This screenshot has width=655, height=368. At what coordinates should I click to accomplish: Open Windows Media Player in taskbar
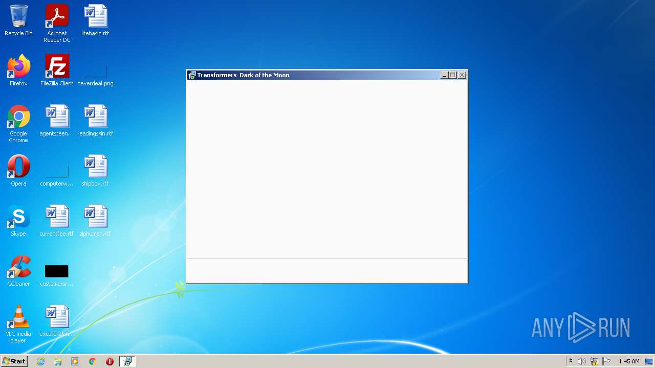pyautogui.click(x=75, y=361)
